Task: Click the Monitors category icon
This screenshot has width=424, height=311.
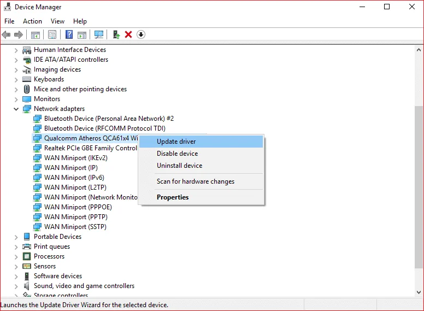Action: pos(27,99)
